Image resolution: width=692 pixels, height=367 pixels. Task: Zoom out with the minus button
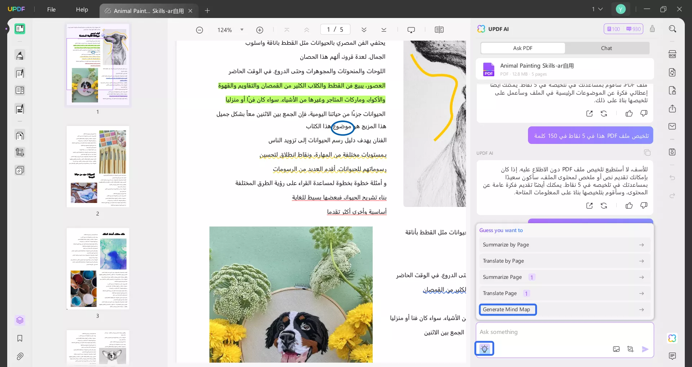(199, 30)
